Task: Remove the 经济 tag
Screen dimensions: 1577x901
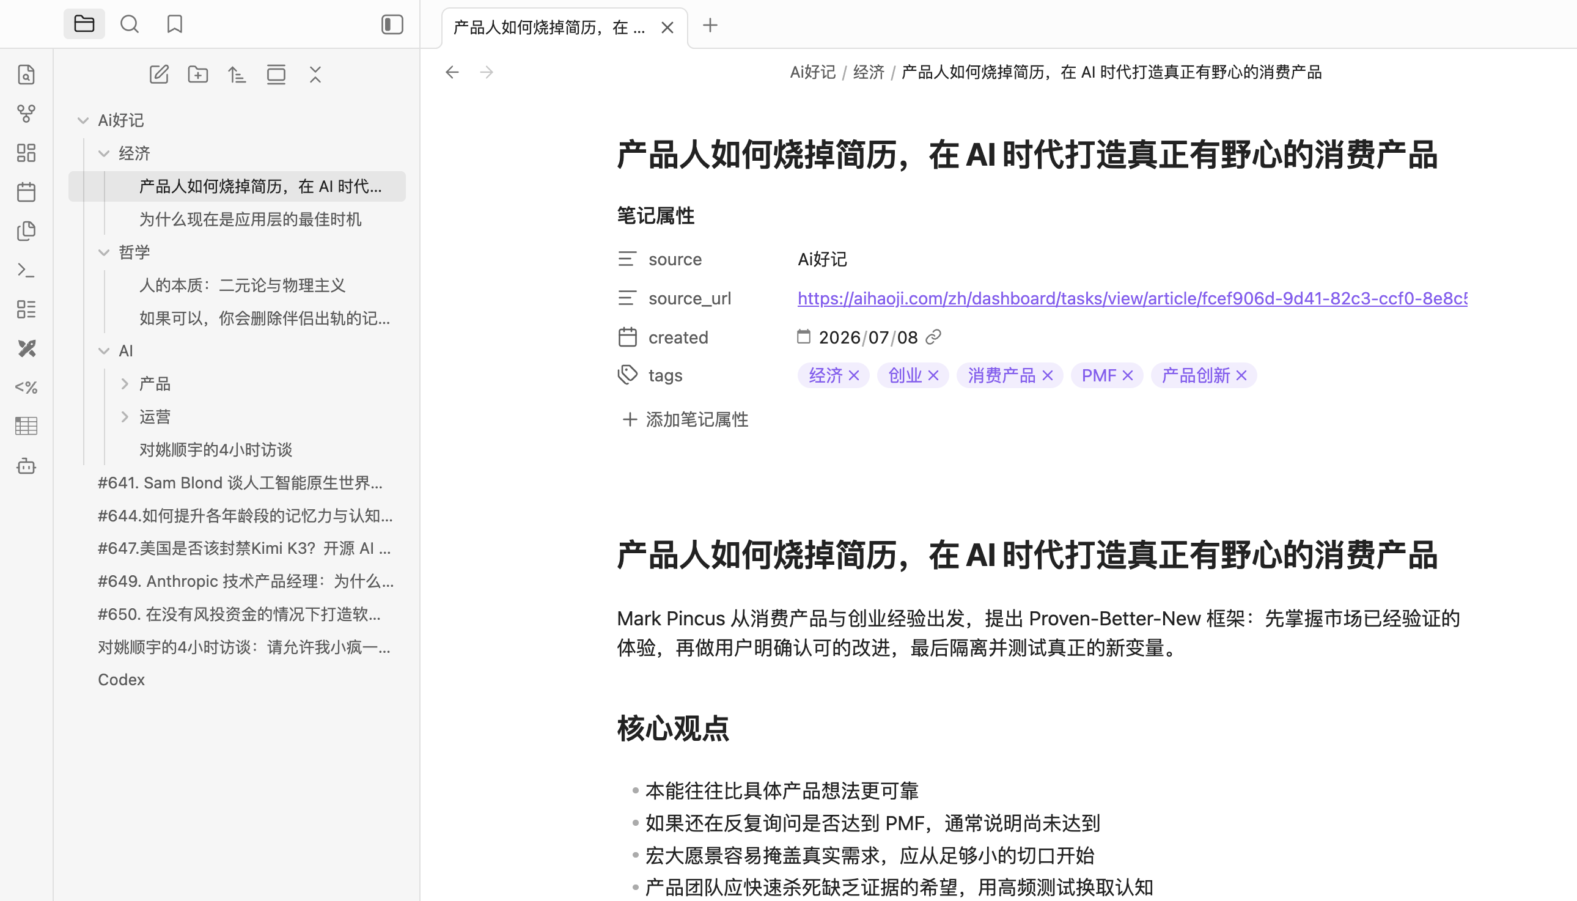Action: [854, 376]
